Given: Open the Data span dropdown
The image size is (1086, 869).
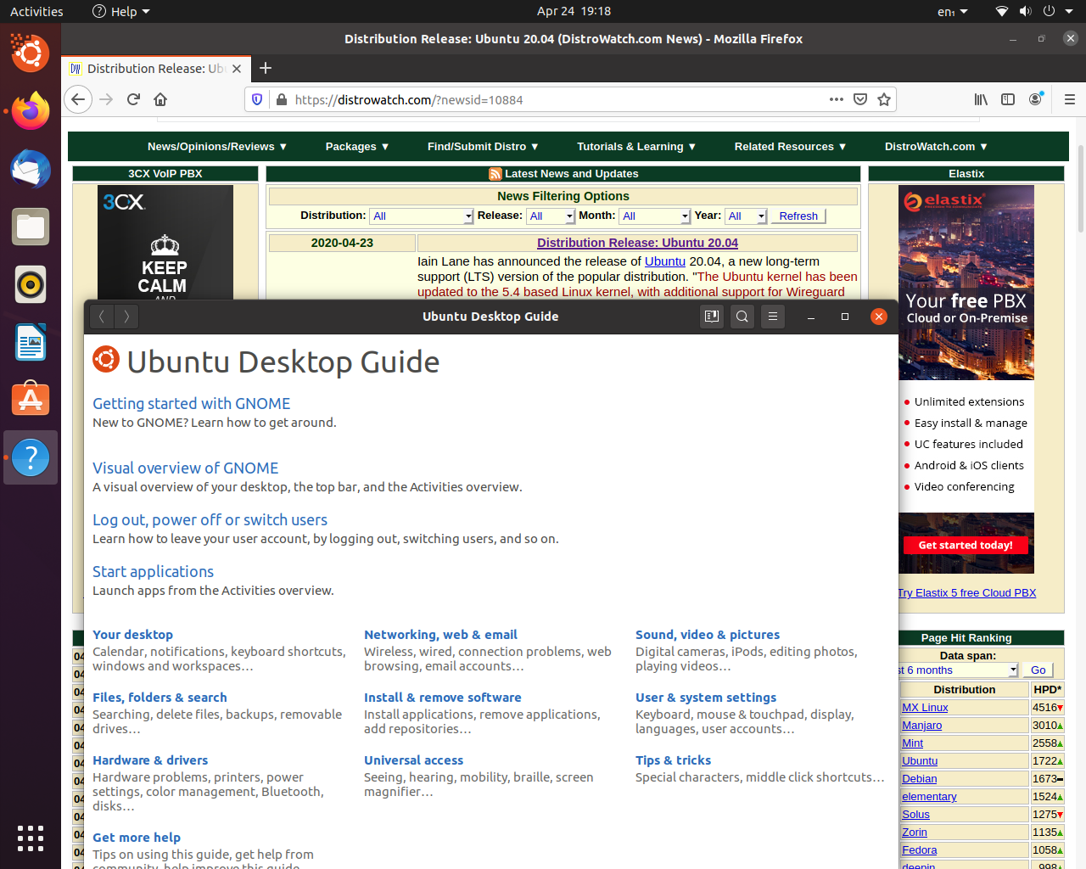Looking at the screenshot, I should (x=958, y=670).
